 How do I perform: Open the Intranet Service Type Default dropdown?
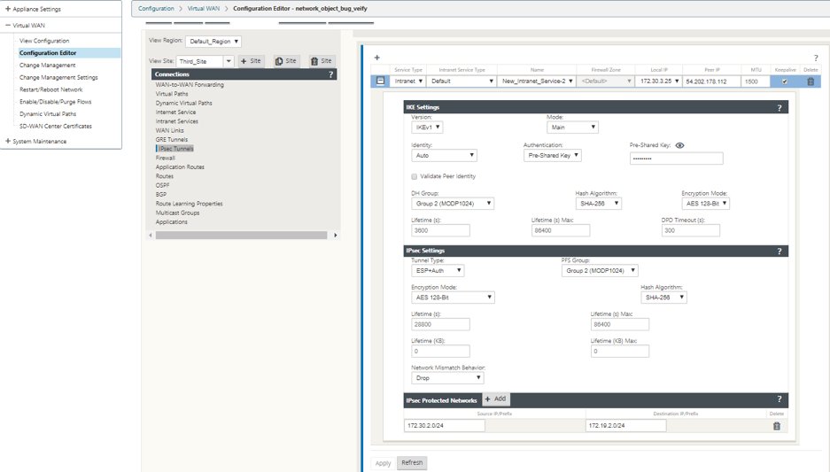pyautogui.click(x=462, y=81)
